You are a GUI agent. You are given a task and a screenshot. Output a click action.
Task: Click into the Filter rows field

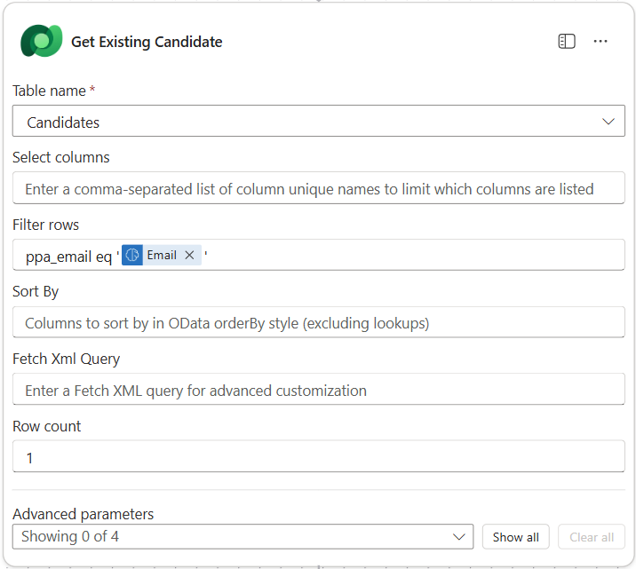409,256
